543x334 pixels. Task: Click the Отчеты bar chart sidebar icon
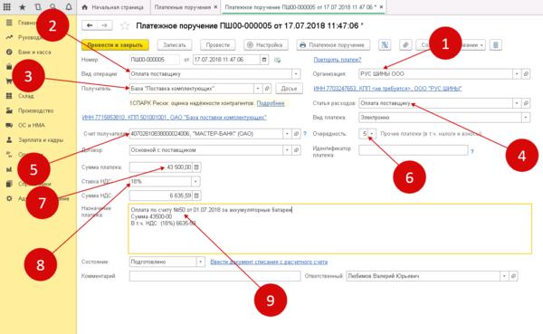[x=9, y=169]
